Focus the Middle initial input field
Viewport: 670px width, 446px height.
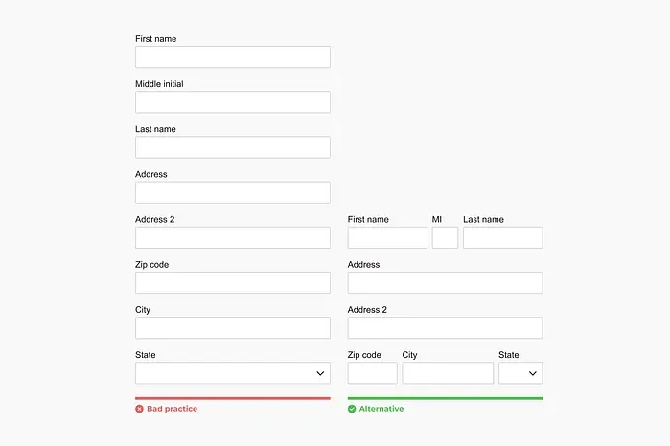click(233, 101)
